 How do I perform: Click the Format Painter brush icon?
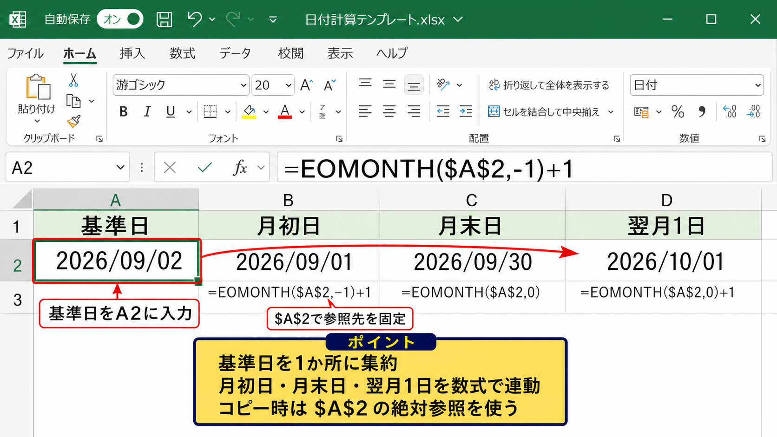[x=73, y=121]
